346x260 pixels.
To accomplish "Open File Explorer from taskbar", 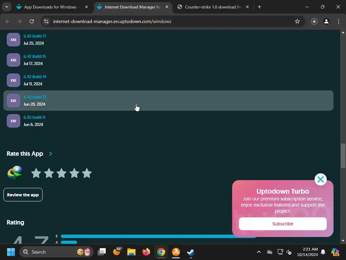I will 131,252.
